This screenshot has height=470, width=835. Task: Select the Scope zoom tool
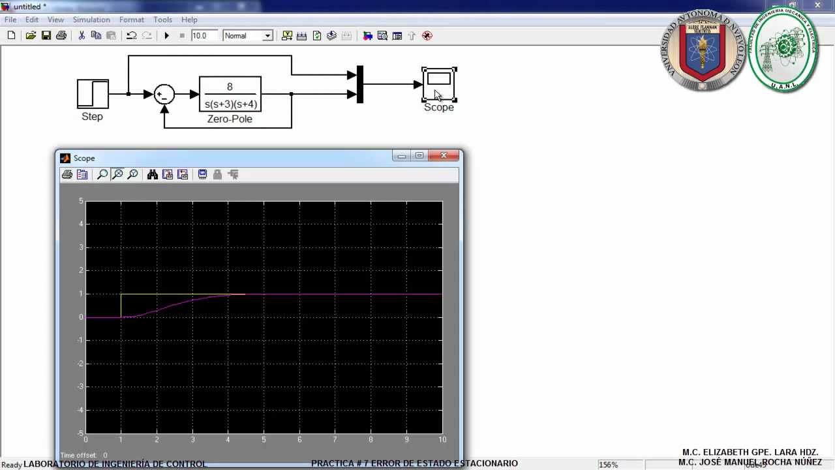[x=102, y=174]
